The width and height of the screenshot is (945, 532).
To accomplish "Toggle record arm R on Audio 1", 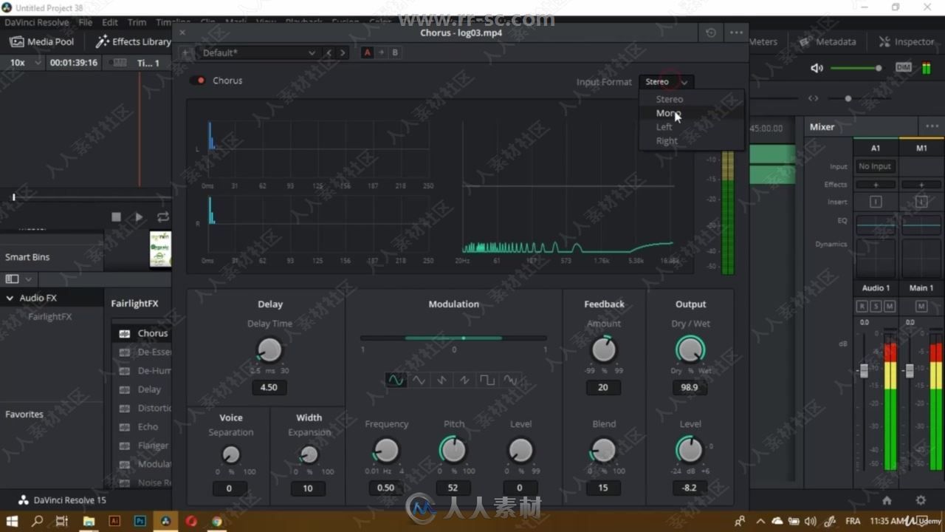I will [862, 306].
